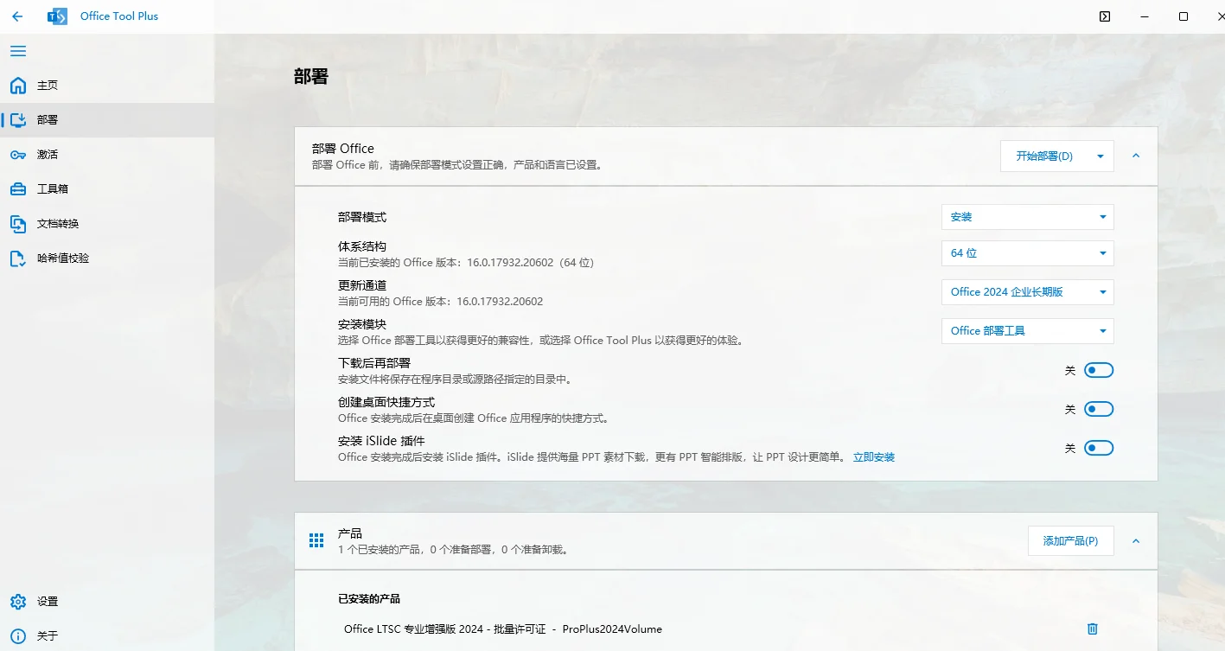Open the 部署模式 dropdown

click(1027, 217)
